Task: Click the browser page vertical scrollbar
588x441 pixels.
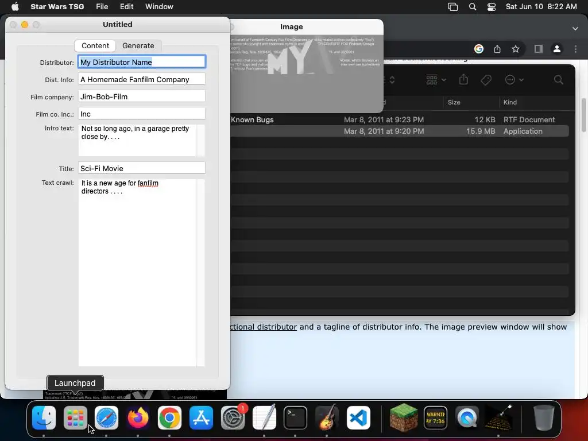Action: click(583, 115)
